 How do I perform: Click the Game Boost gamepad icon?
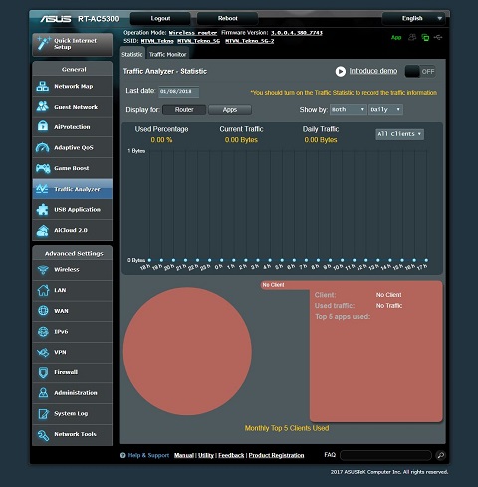pos(43,168)
